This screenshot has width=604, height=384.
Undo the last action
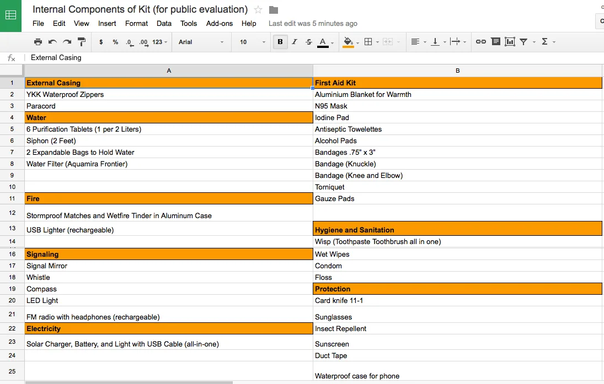point(52,42)
